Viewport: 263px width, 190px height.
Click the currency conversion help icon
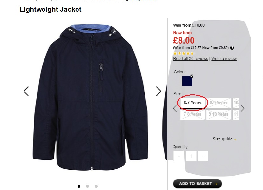232,48
